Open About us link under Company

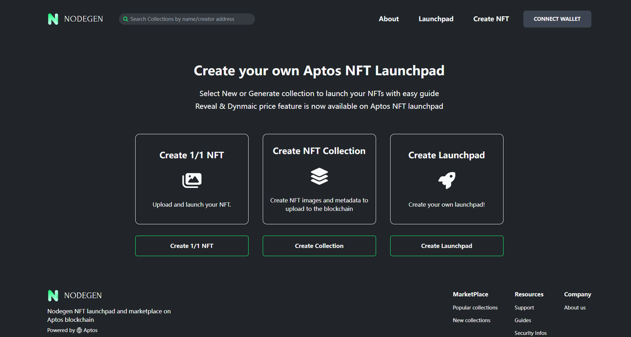[x=575, y=308]
